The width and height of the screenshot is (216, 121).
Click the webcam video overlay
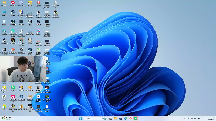click(x=21, y=69)
